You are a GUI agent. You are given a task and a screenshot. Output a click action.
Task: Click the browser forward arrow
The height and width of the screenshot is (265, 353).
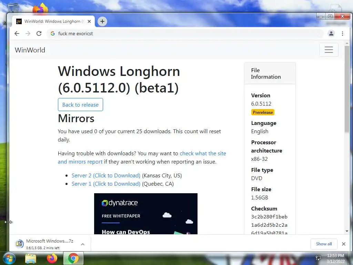28,33
